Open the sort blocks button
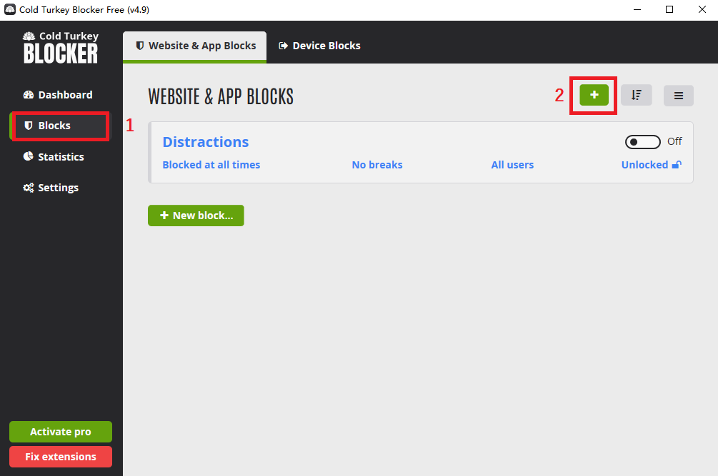 (x=636, y=95)
